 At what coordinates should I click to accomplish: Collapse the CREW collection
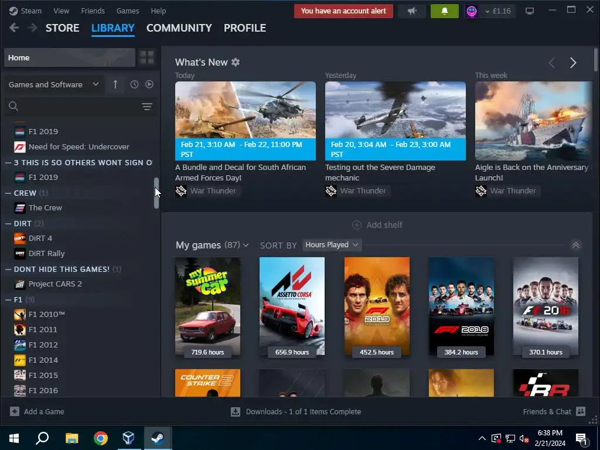click(x=8, y=193)
